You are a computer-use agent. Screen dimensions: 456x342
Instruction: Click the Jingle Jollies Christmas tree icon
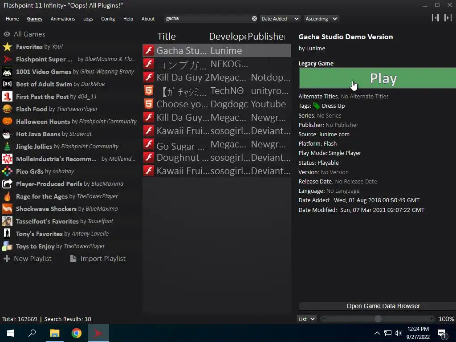click(x=7, y=146)
